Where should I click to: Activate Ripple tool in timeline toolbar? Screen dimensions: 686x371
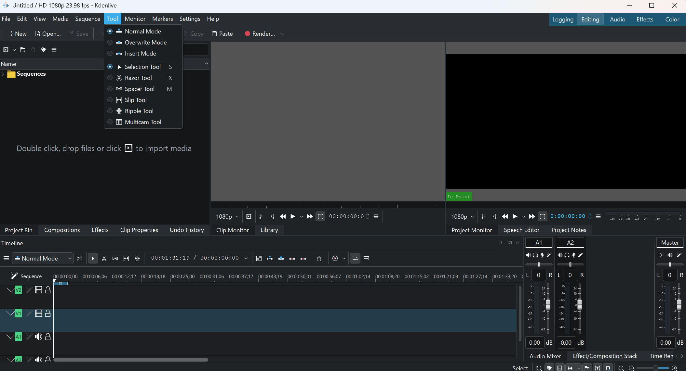pos(137,258)
